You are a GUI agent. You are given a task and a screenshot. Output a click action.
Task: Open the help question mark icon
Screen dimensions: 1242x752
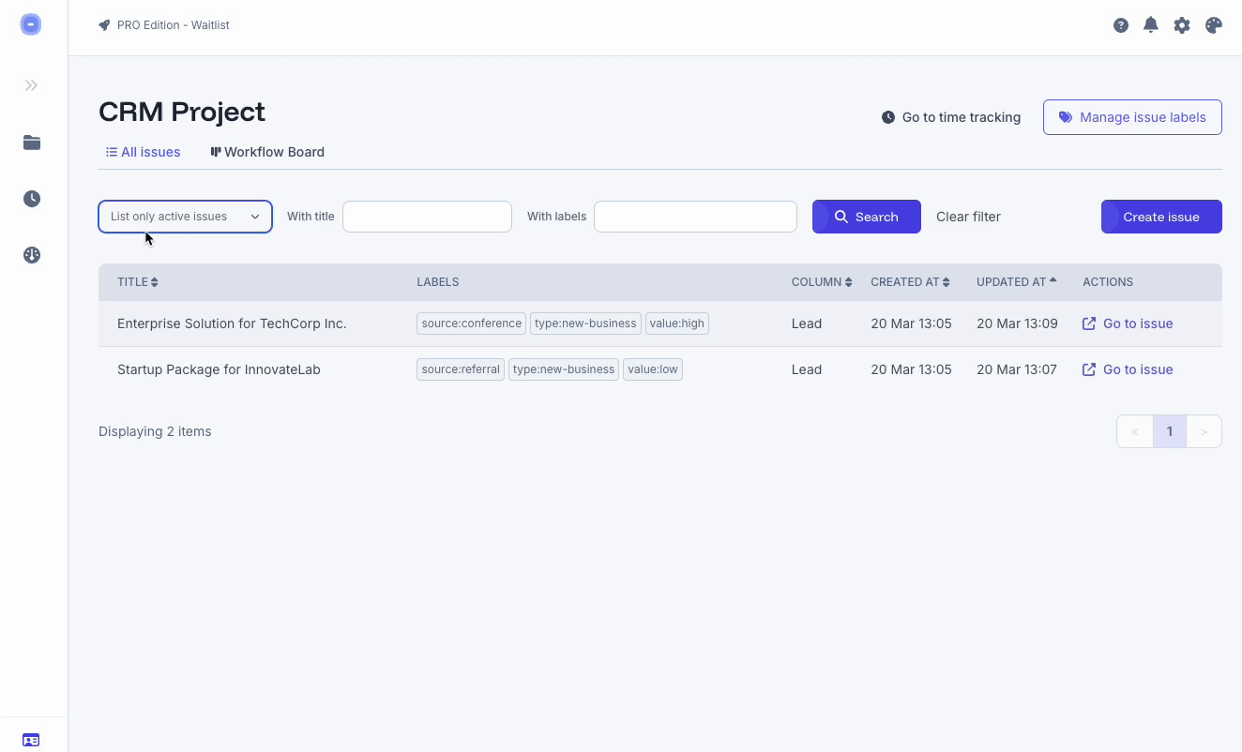1121,25
